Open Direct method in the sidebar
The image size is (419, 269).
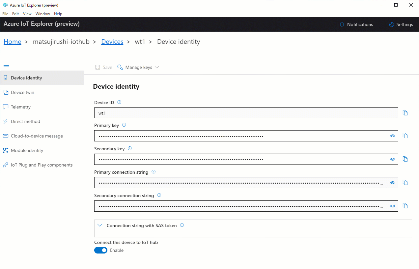click(x=42, y=121)
